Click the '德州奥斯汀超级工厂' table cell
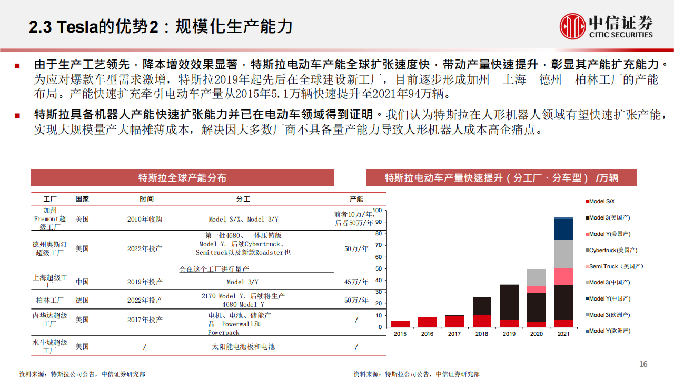 point(50,248)
